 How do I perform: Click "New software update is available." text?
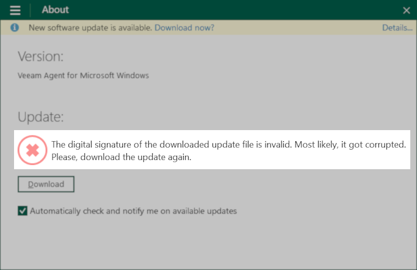(90, 27)
